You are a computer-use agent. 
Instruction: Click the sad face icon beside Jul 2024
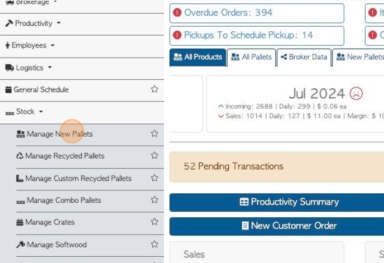[x=356, y=93]
